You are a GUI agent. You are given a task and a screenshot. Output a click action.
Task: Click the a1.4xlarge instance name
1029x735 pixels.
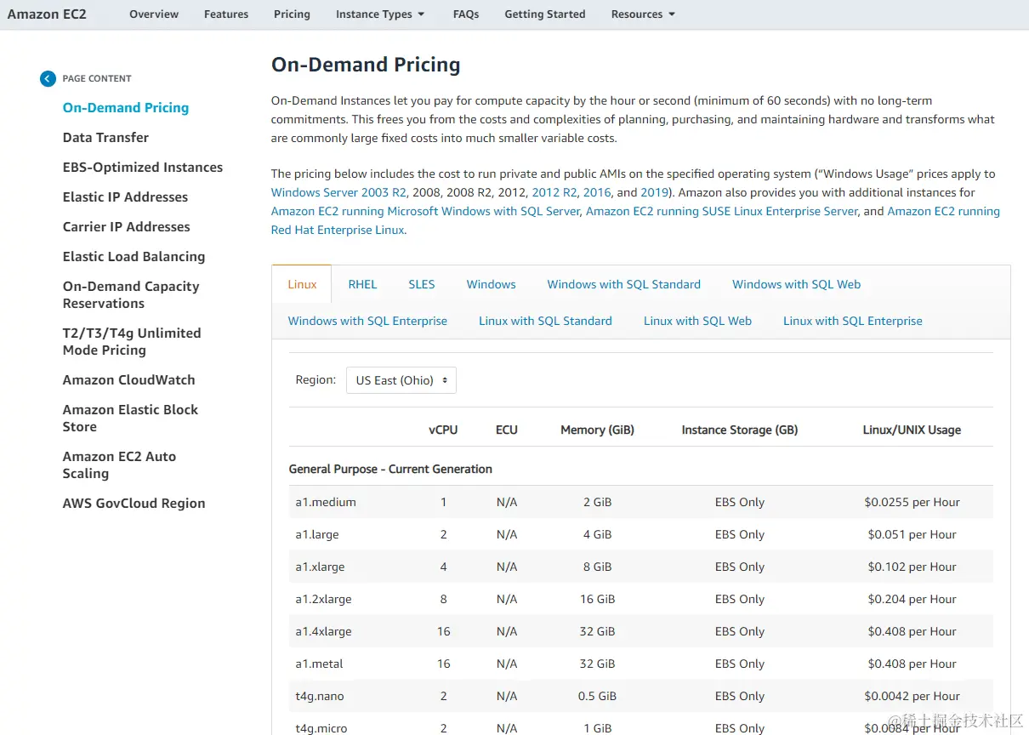coord(323,631)
